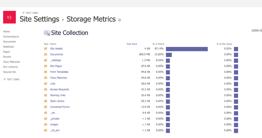This screenshot has width=262, height=138.
Task: Click the pencil icon of the top EDIT LINKS
Action: (x=23, y=13)
